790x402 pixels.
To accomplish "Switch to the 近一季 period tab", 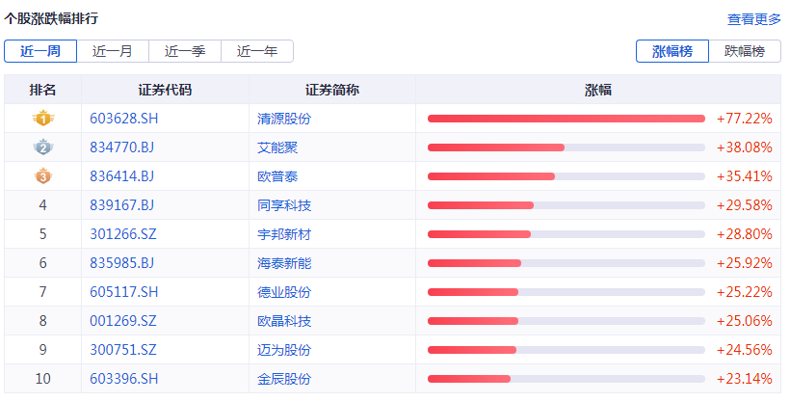I will pos(184,51).
